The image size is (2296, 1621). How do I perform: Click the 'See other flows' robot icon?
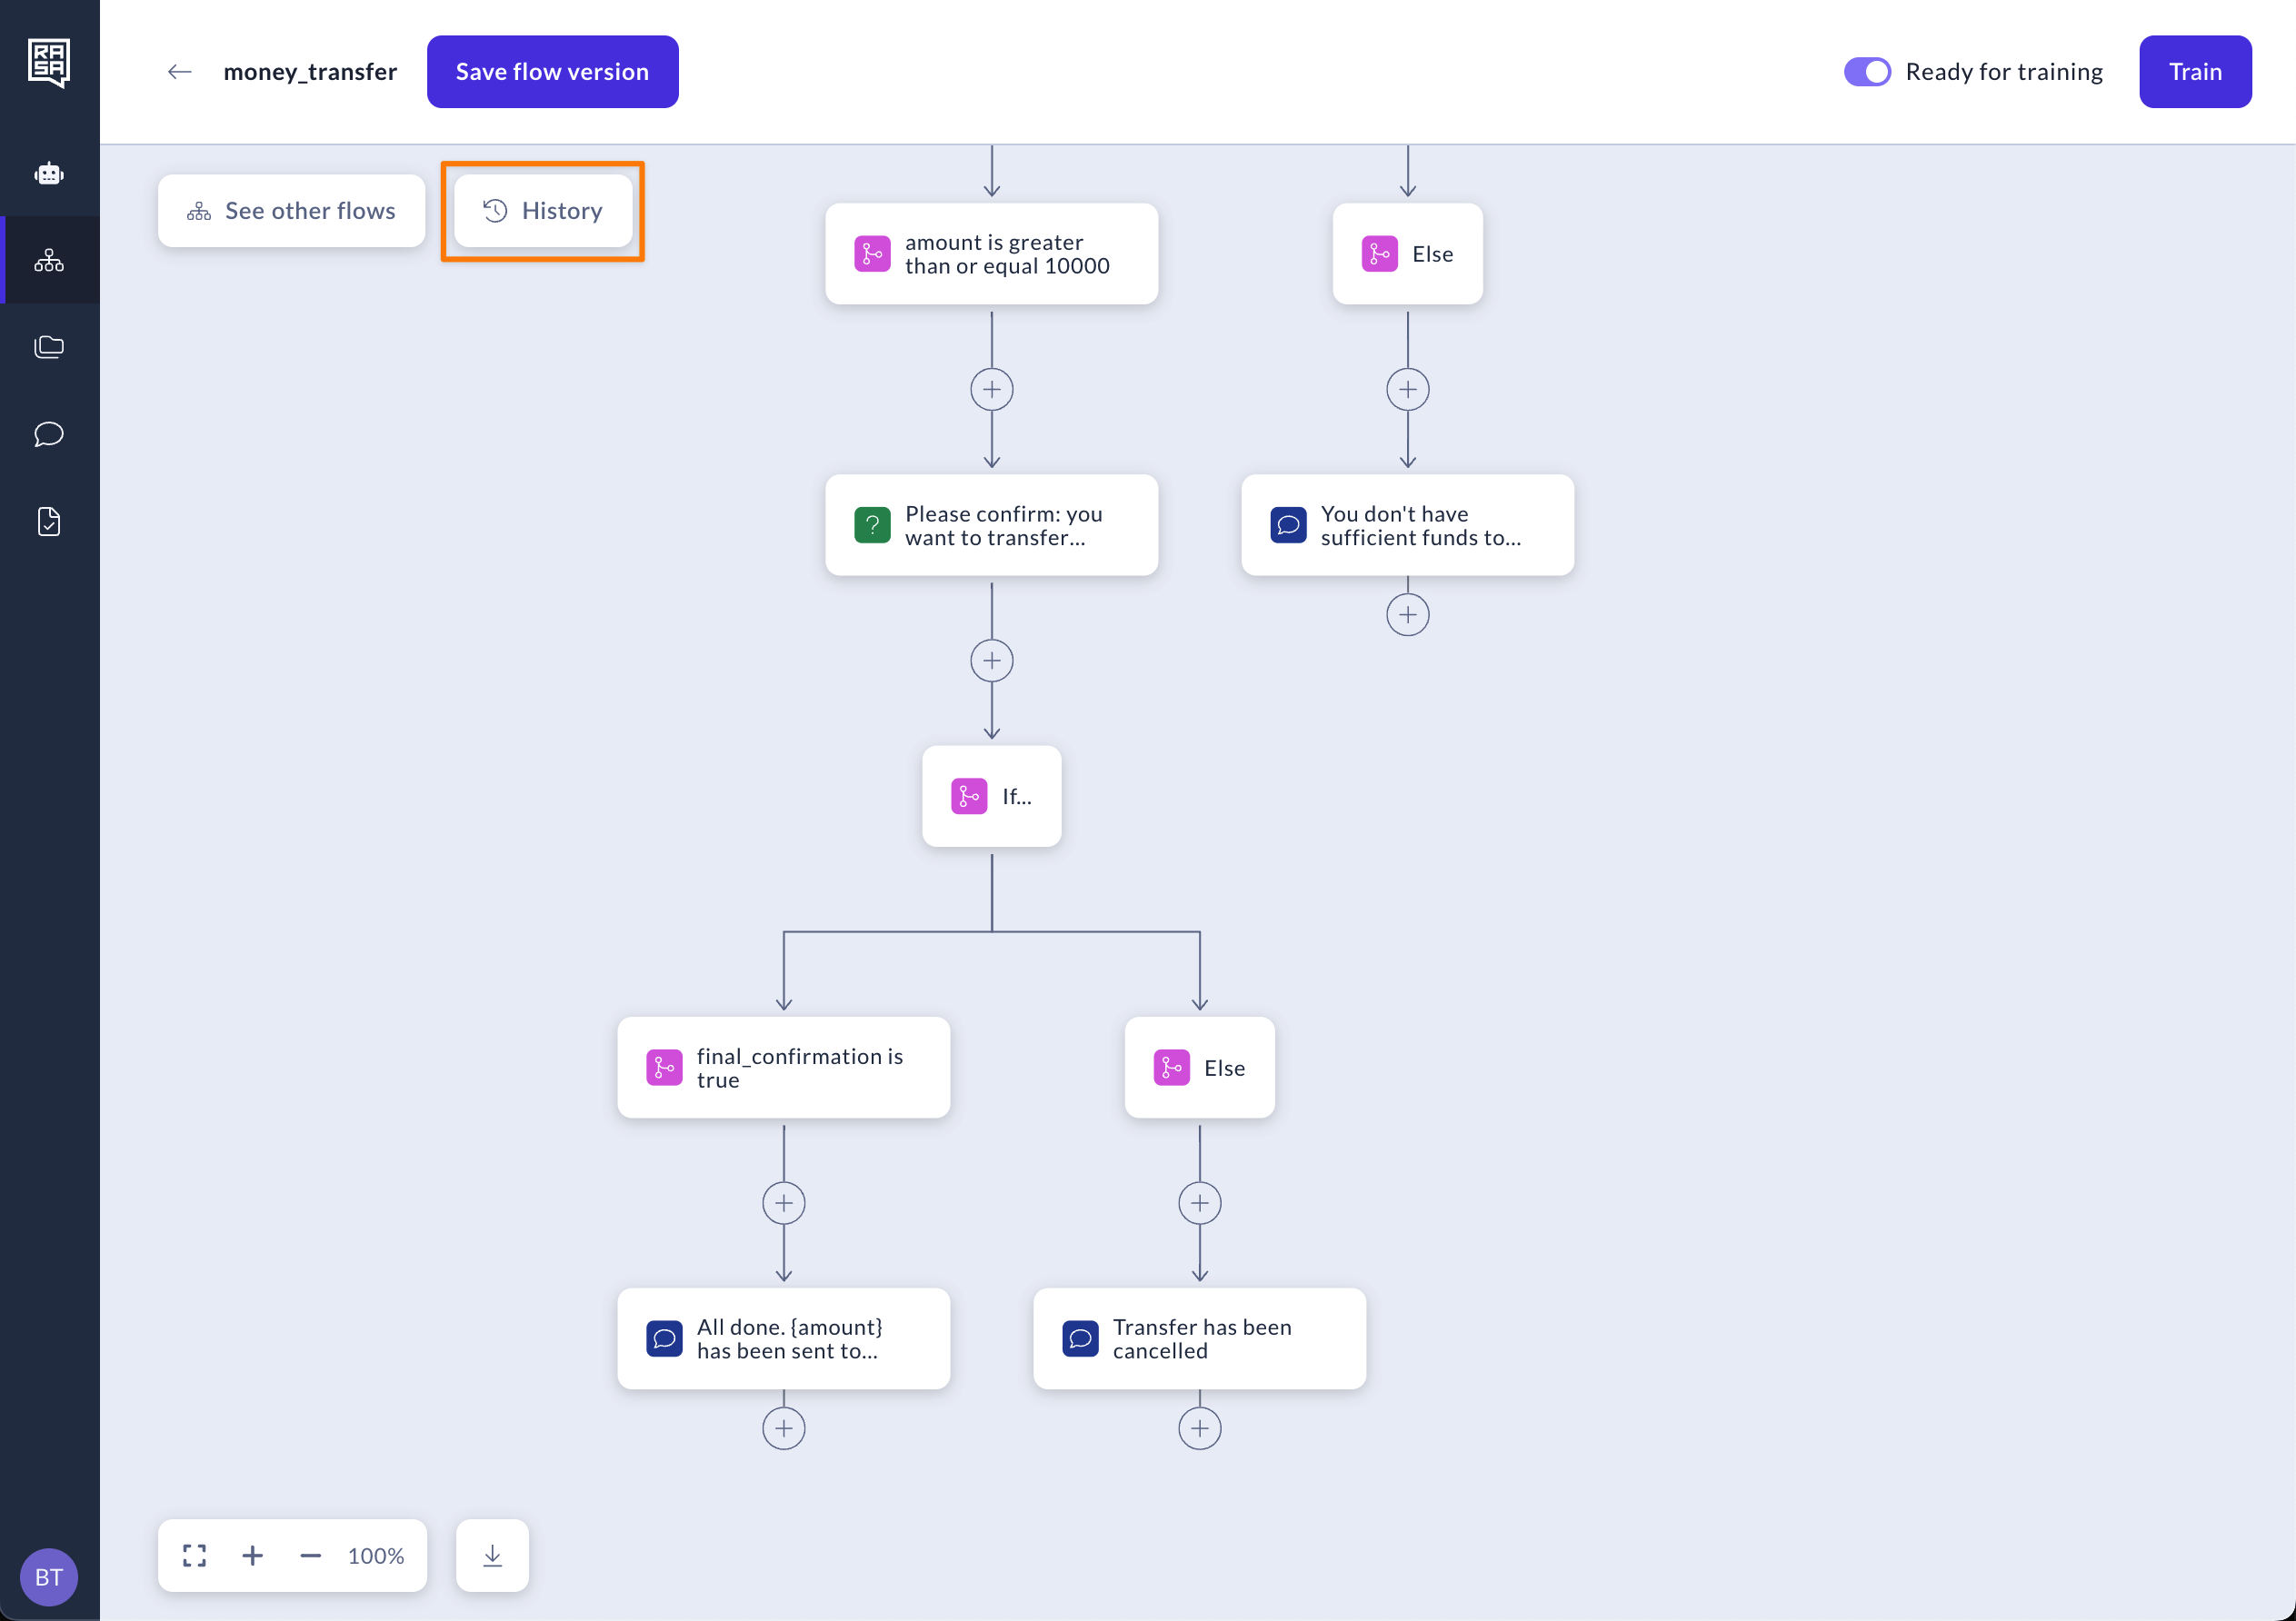[198, 209]
